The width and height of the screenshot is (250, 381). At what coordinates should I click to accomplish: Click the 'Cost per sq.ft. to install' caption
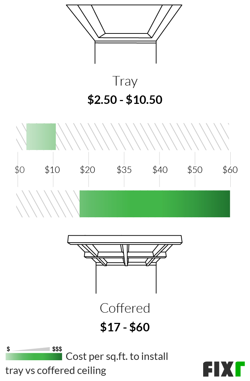click(117, 356)
